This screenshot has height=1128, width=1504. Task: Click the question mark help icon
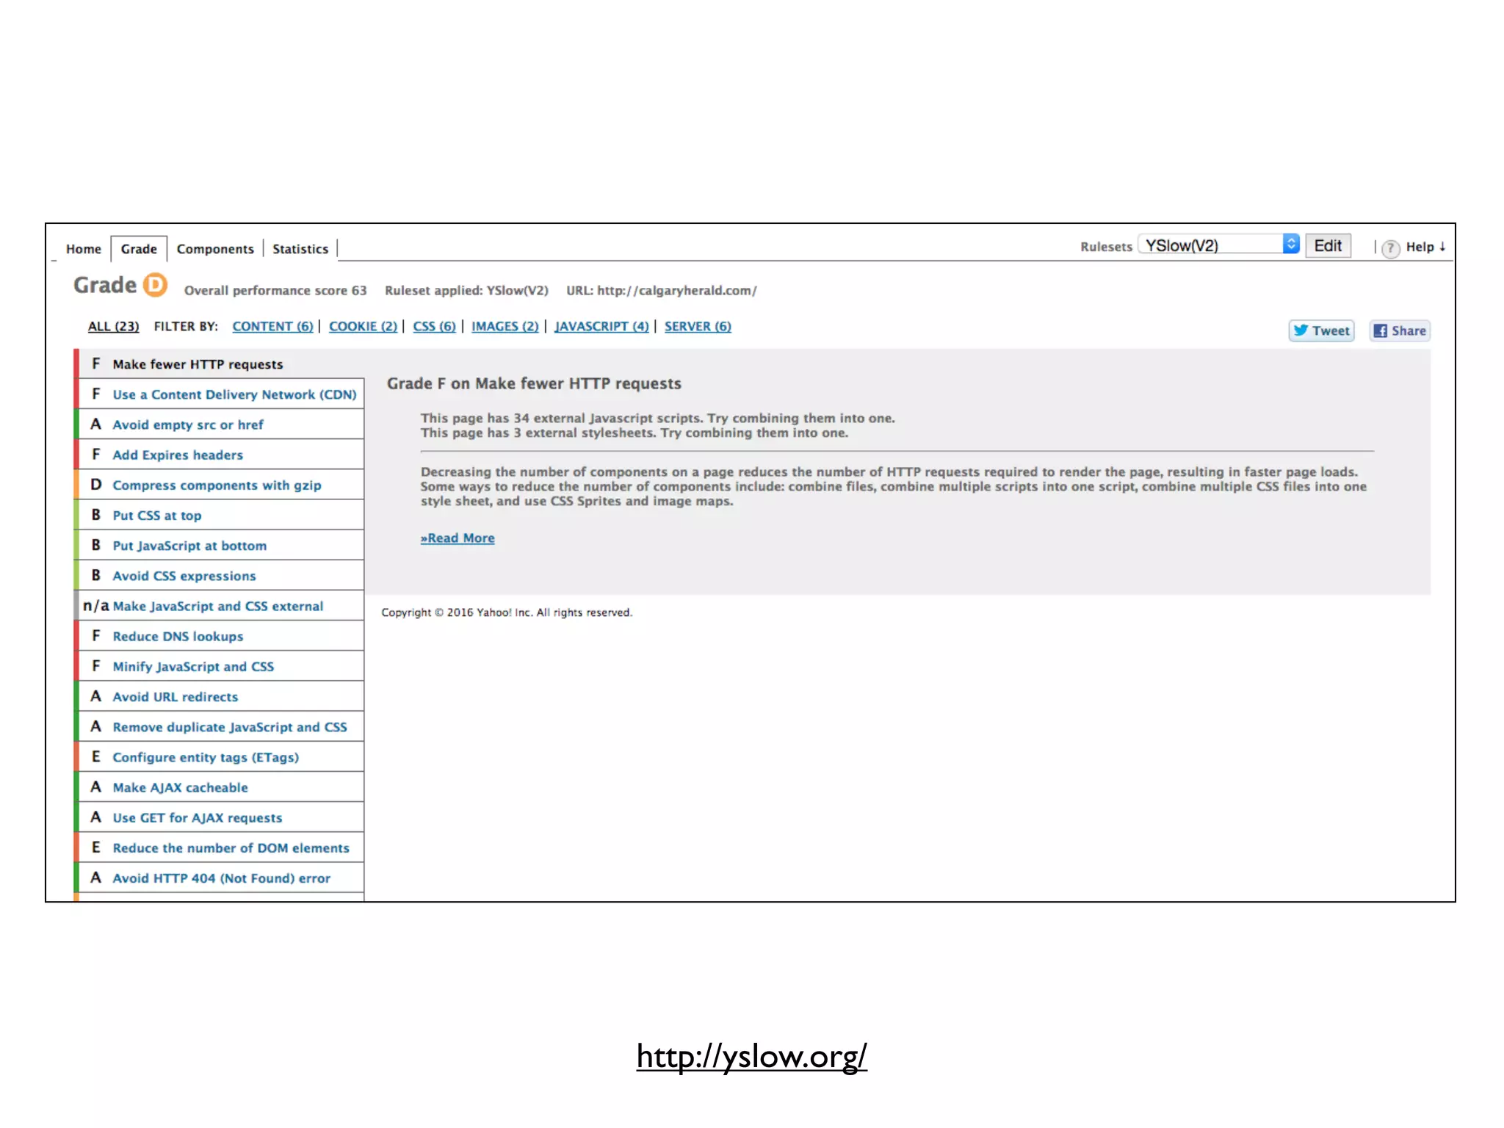(x=1390, y=249)
